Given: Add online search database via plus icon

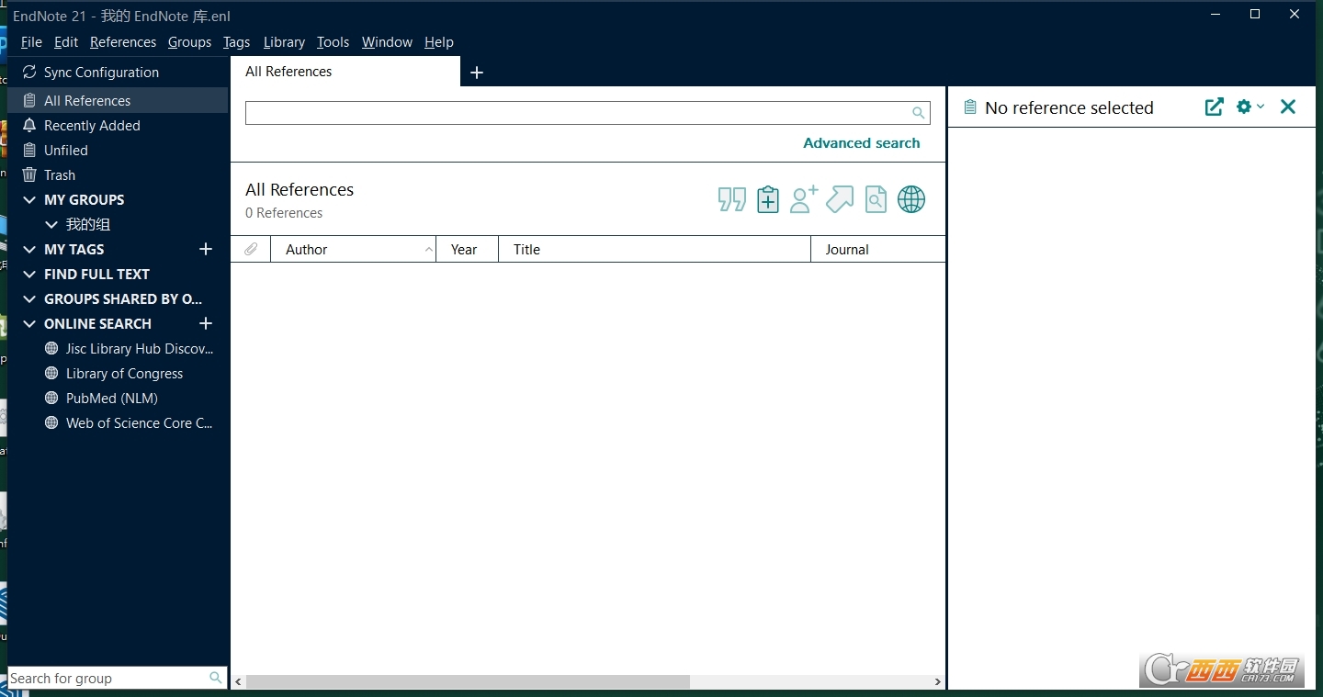Looking at the screenshot, I should coord(206,323).
